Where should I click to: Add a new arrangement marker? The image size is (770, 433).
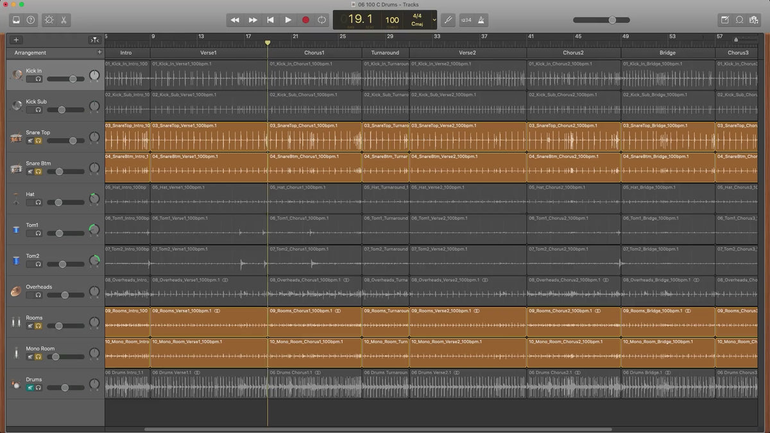[99, 52]
